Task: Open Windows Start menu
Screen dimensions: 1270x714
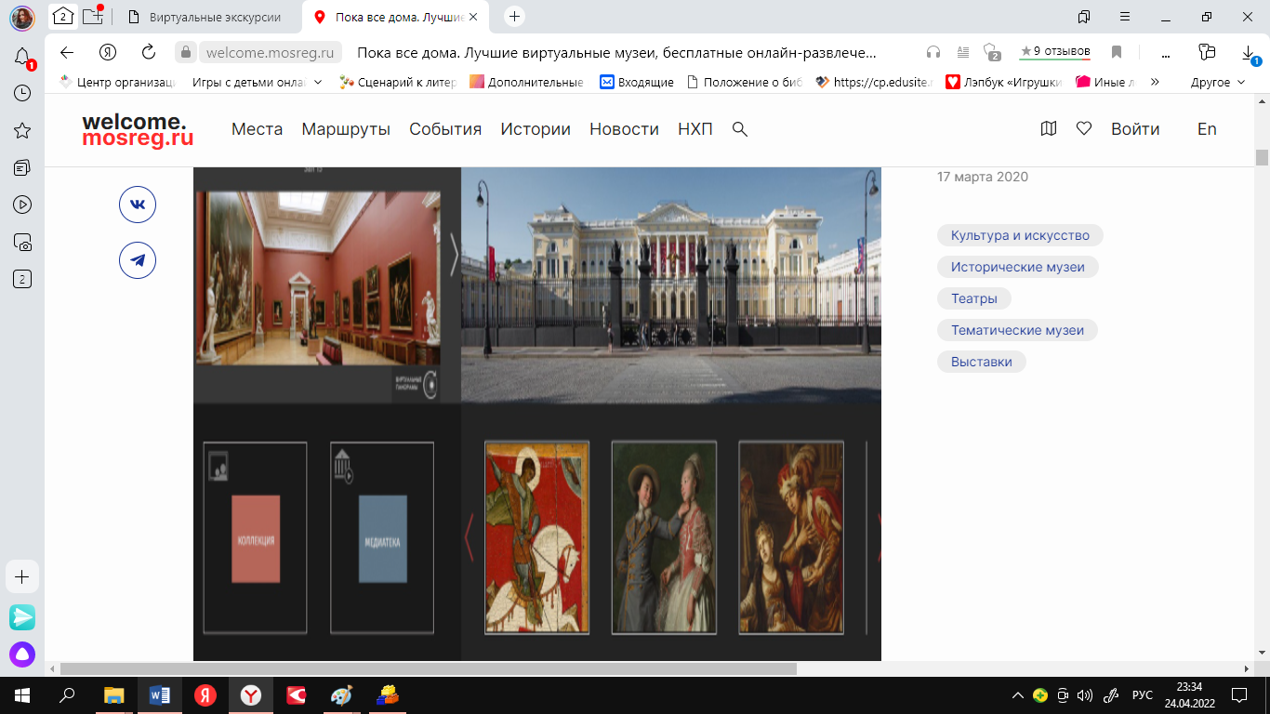Action: point(22,694)
